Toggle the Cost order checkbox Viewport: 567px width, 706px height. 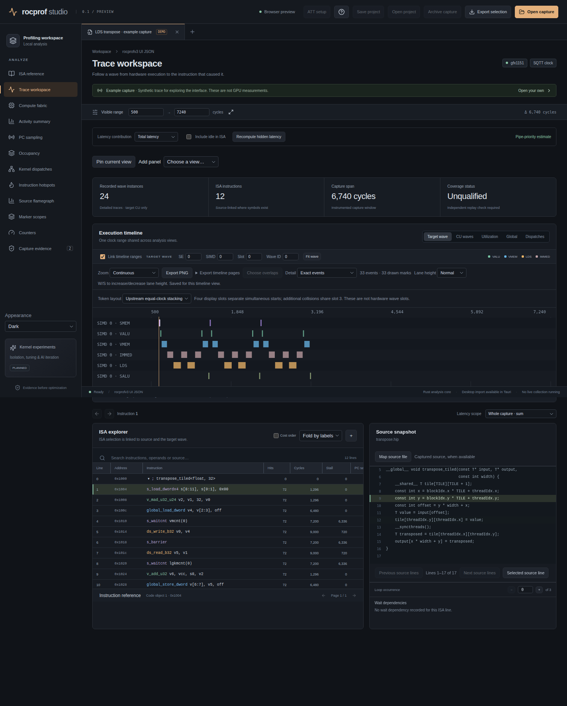[276, 435]
